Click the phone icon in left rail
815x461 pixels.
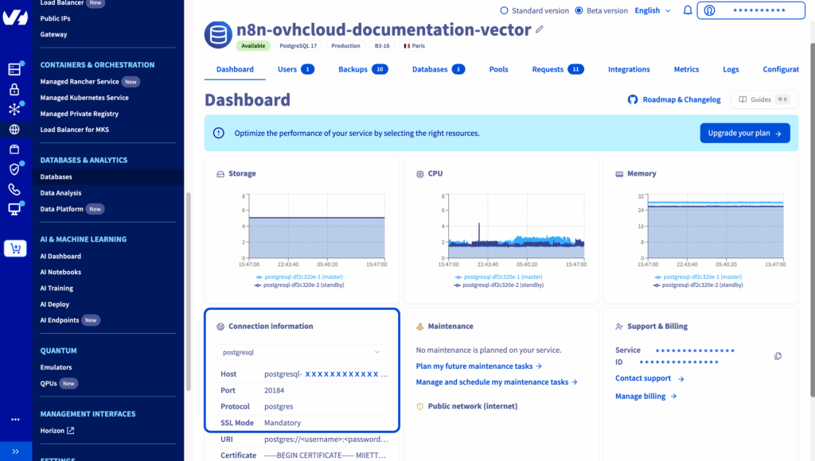pyautogui.click(x=14, y=189)
